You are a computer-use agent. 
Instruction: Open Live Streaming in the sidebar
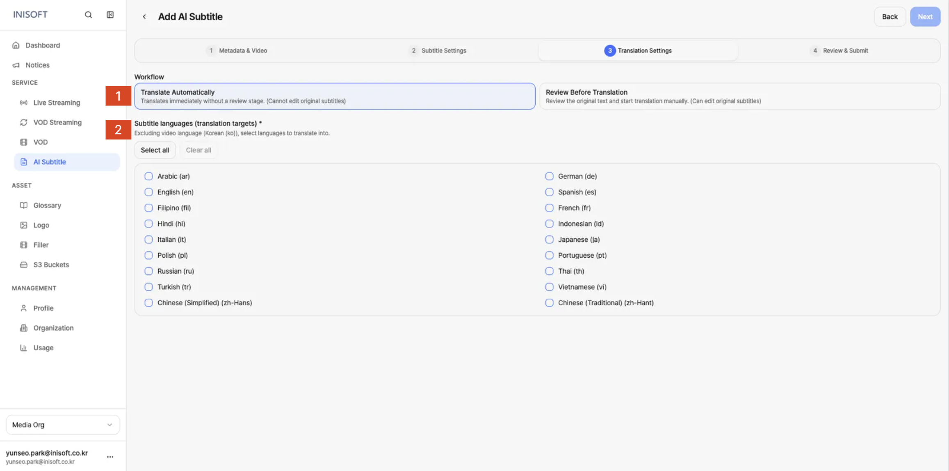pyautogui.click(x=57, y=103)
